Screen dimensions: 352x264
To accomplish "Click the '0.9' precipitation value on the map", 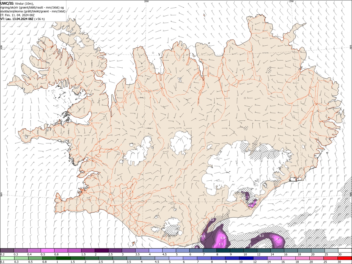I will (x=223, y=238).
